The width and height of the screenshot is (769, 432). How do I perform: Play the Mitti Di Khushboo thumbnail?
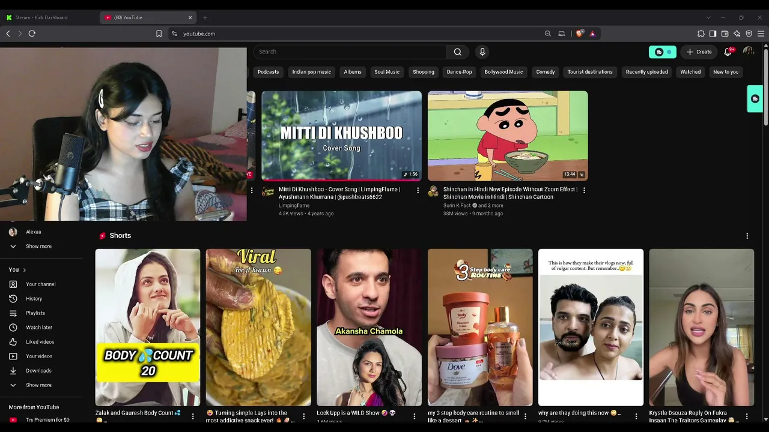[x=341, y=136]
